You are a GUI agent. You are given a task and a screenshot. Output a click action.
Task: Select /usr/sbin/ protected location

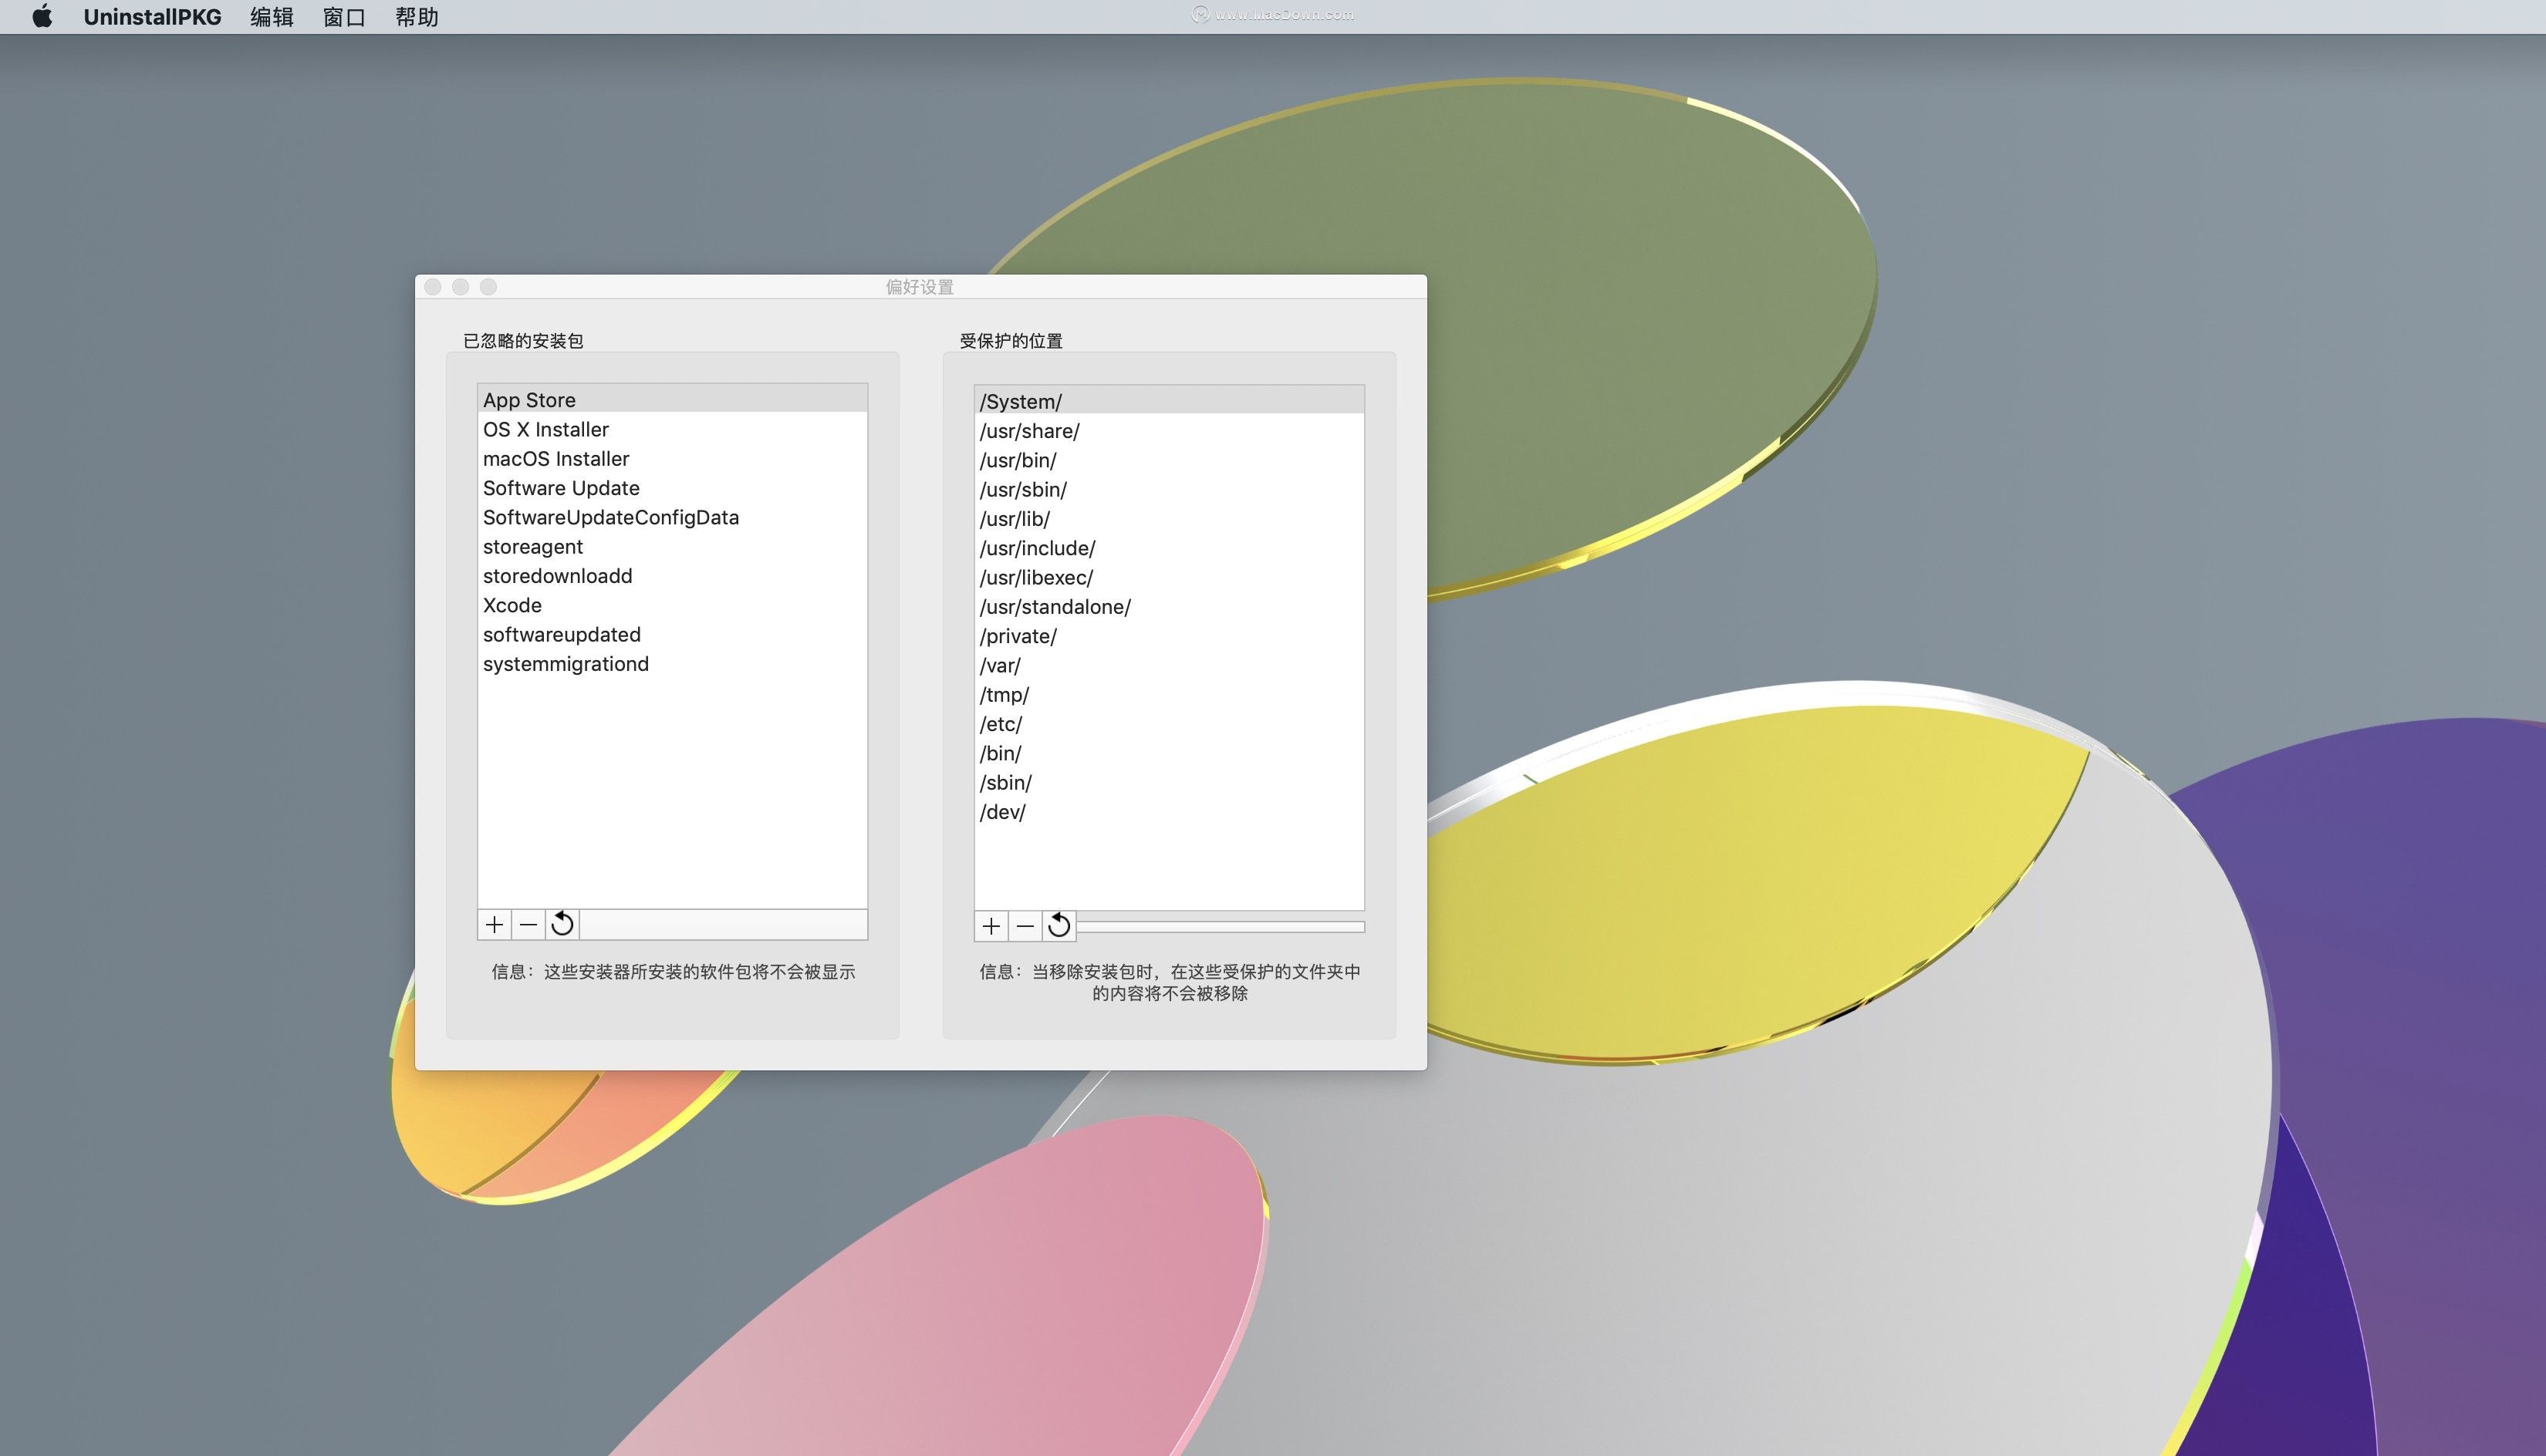[x=1170, y=490]
